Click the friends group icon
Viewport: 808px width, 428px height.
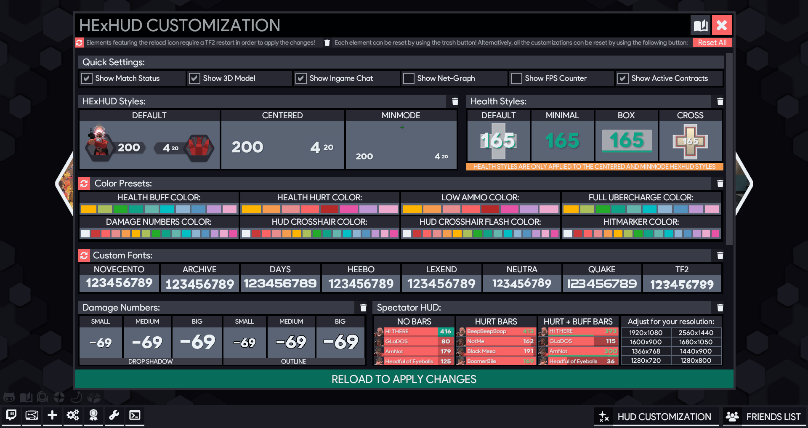tap(732, 417)
